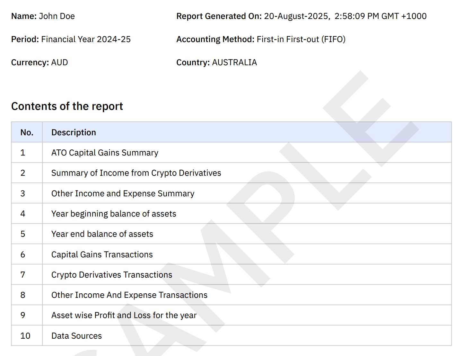
Task: Open Other Income and Expense Summary
Action: 123,193
